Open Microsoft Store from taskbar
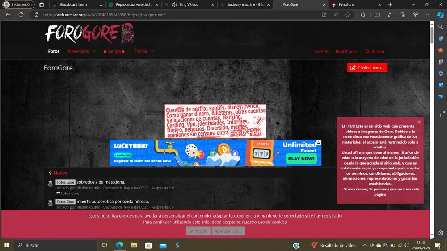447x251 pixels. [x=148, y=245]
